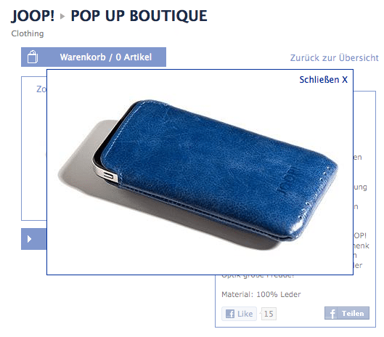Open the Clothing category label

click(28, 33)
